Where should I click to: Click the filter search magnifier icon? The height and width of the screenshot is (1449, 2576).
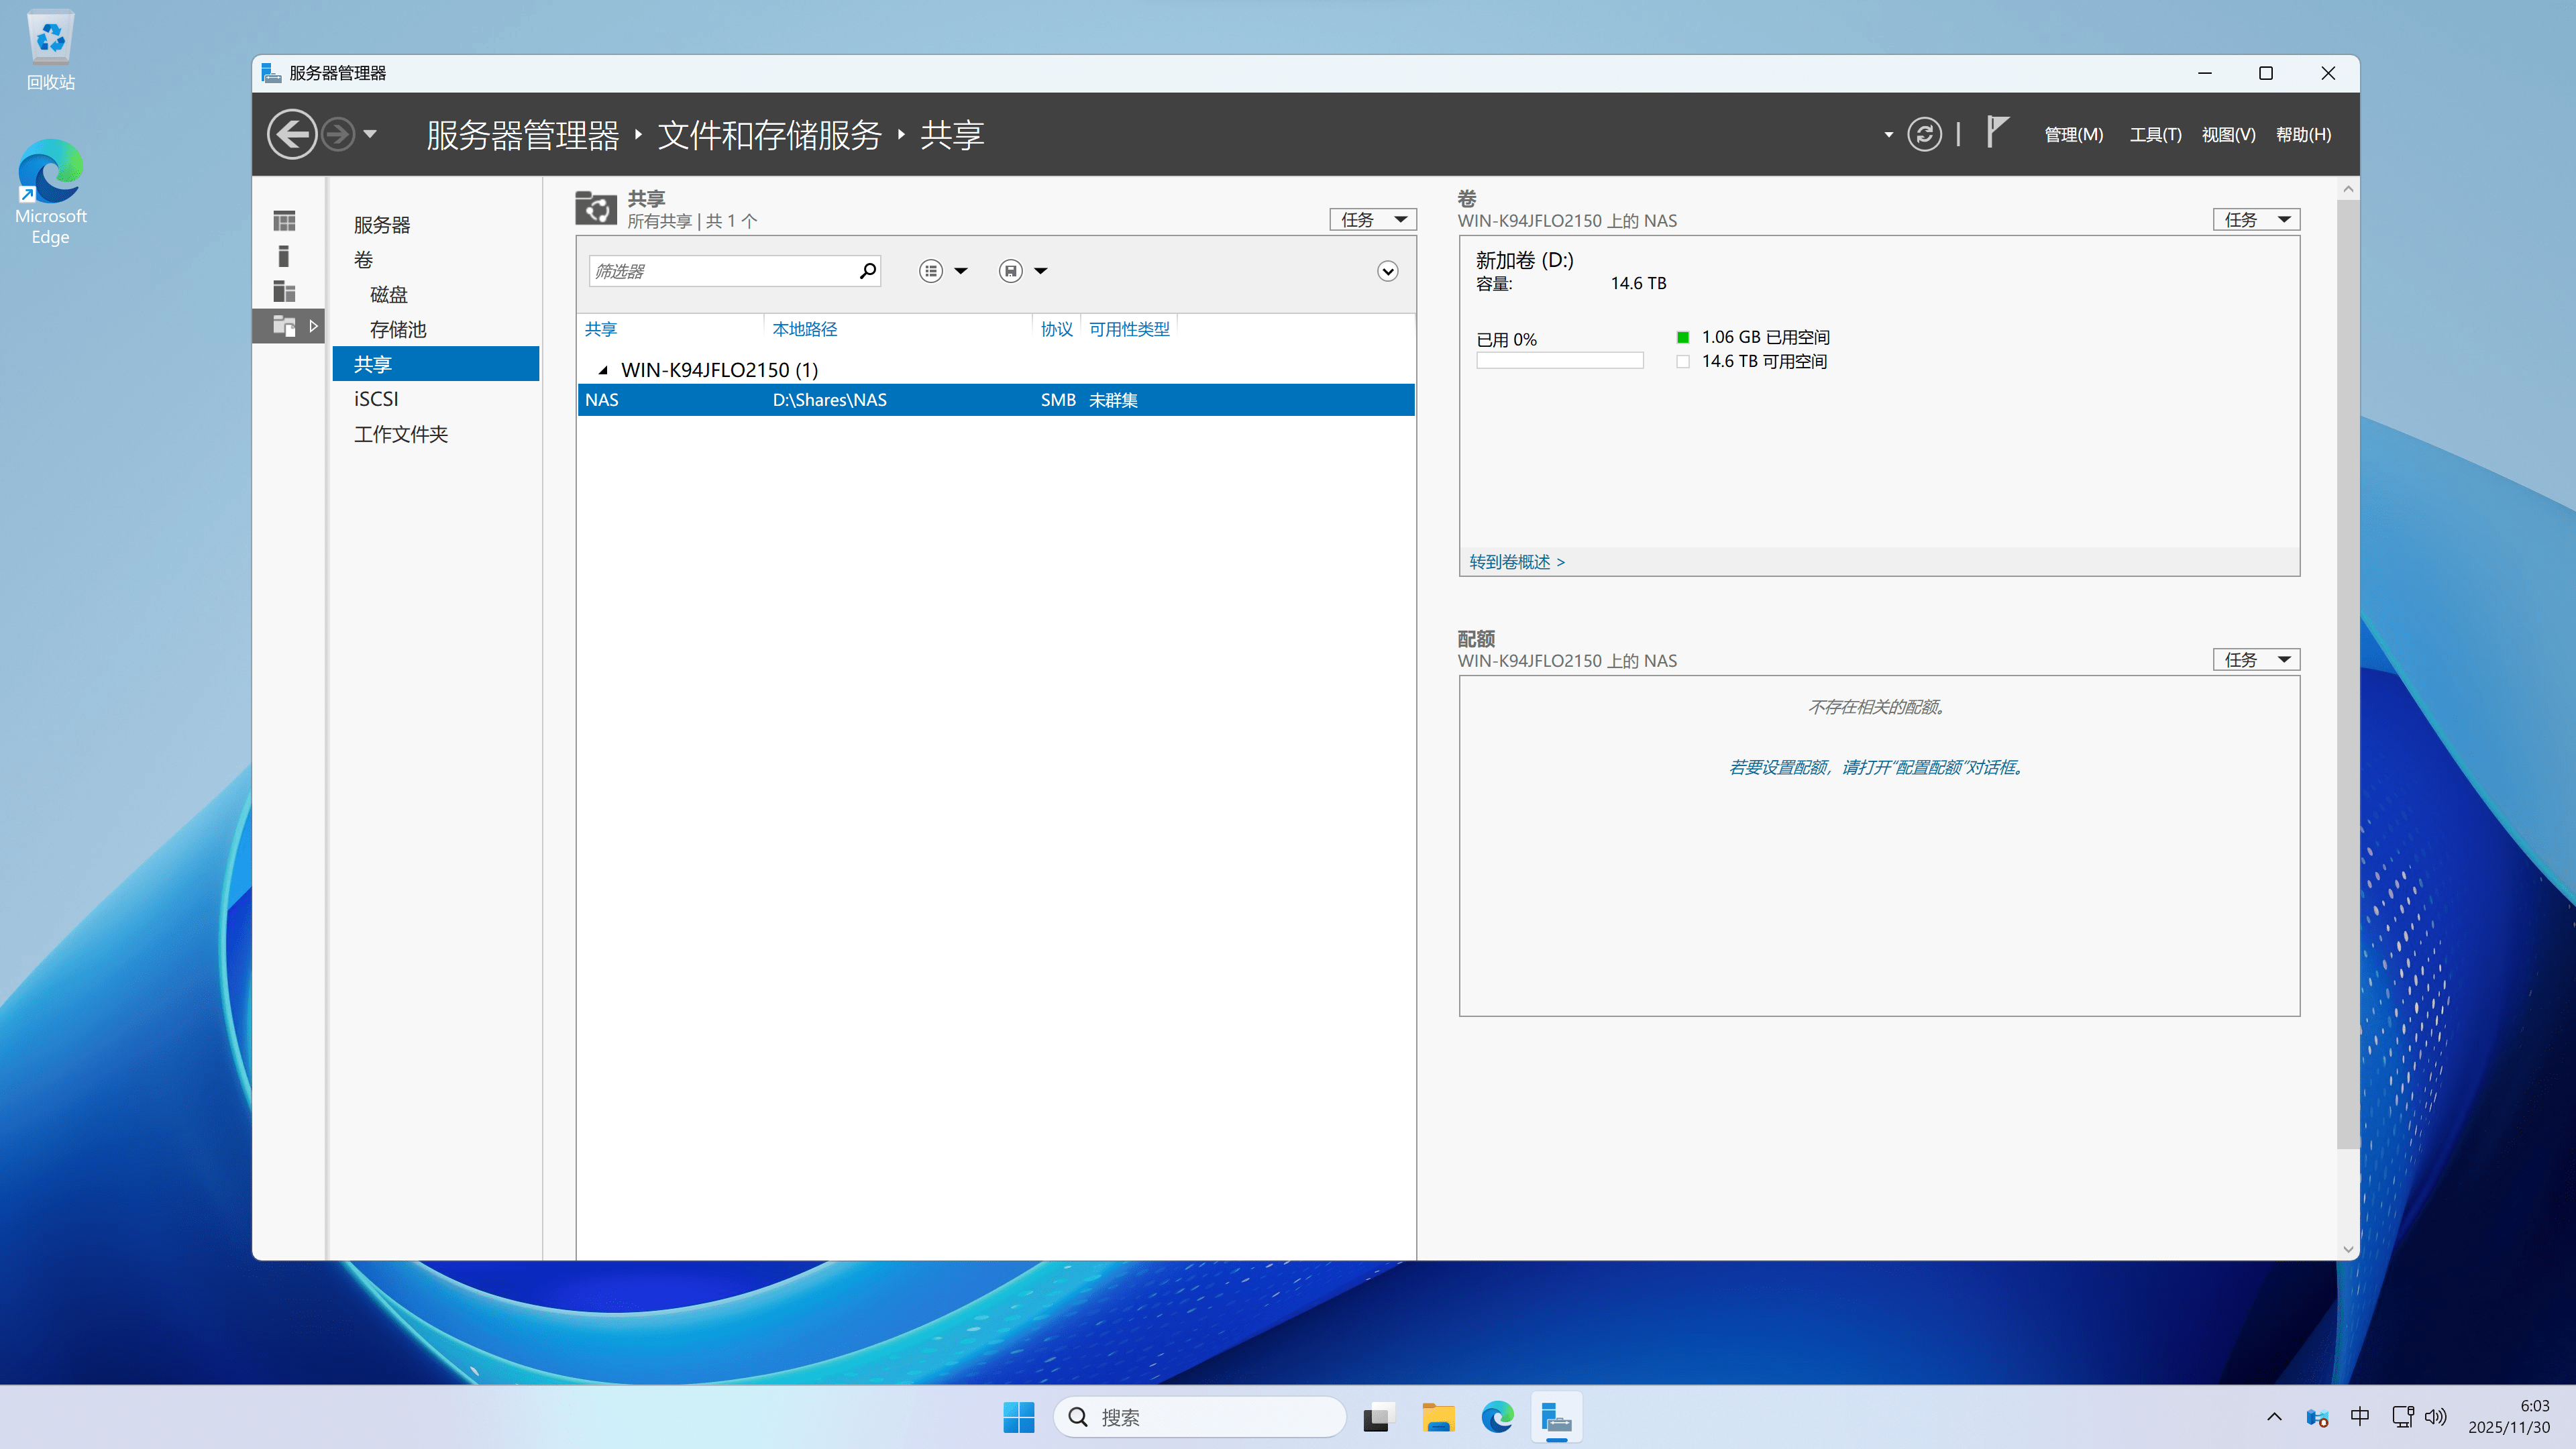click(x=867, y=271)
